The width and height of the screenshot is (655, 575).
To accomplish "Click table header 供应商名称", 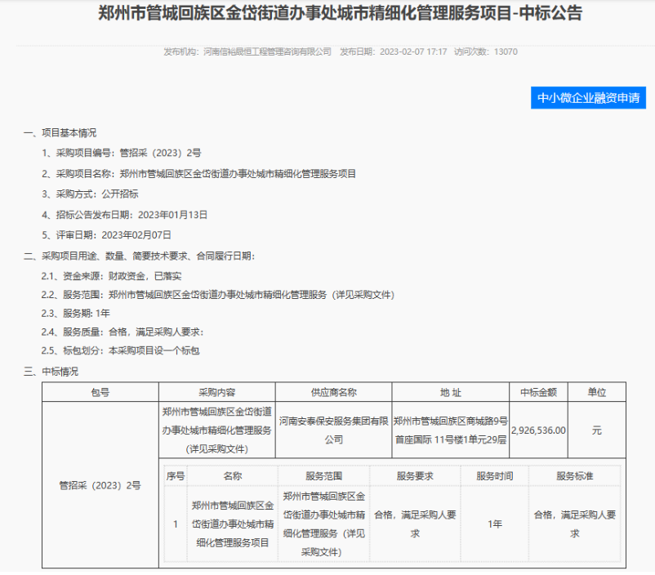I will pyautogui.click(x=333, y=392).
